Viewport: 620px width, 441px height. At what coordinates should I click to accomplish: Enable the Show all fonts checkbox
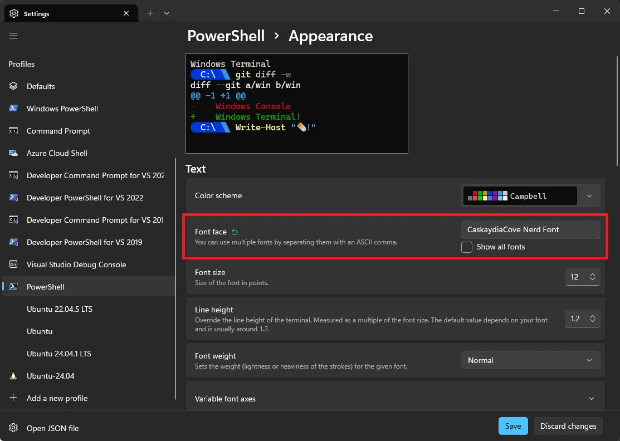click(x=467, y=247)
